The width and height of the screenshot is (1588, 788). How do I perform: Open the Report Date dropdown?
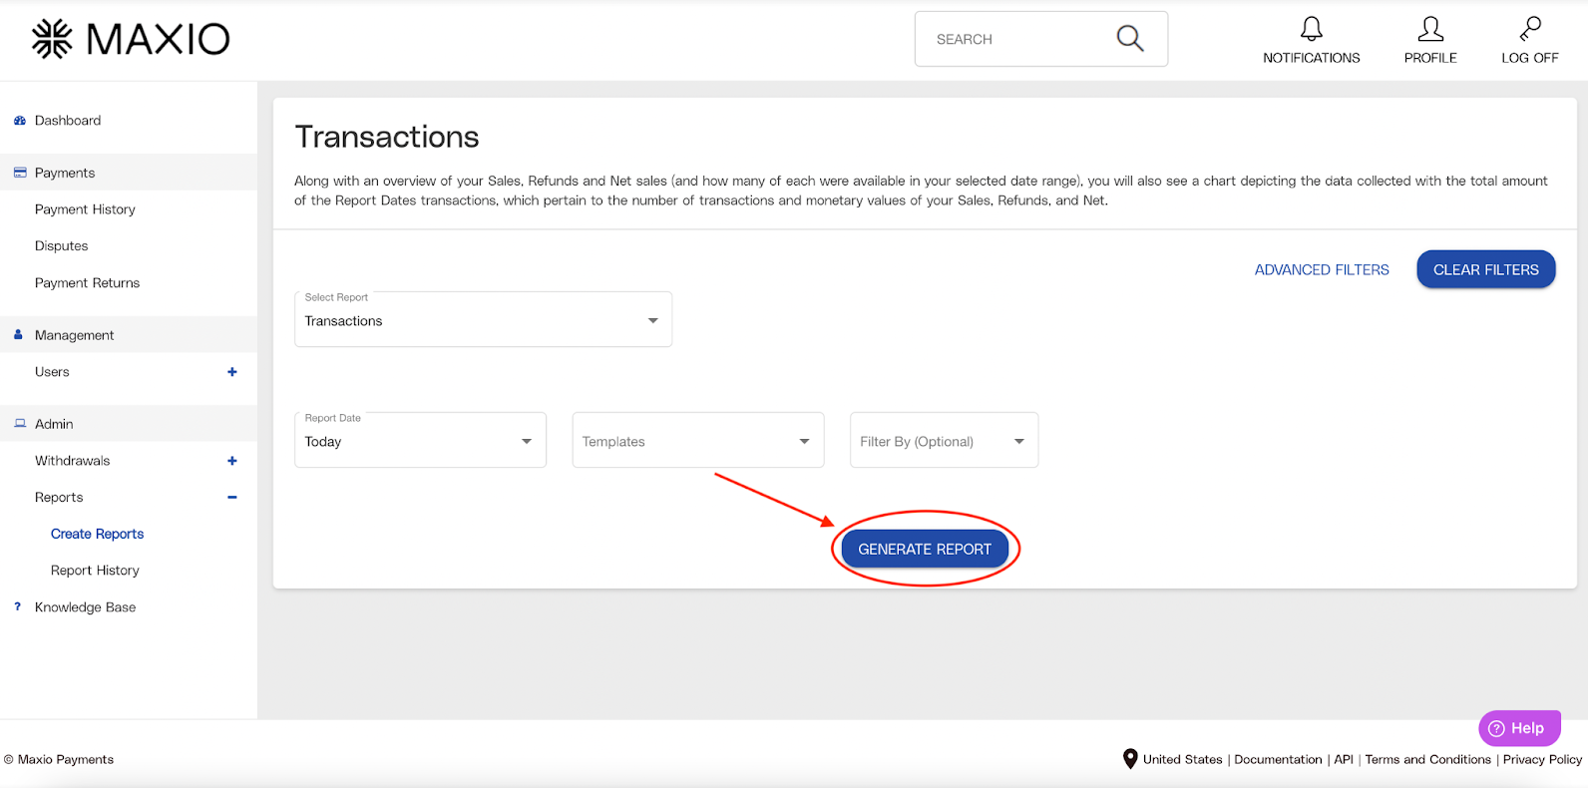click(420, 442)
